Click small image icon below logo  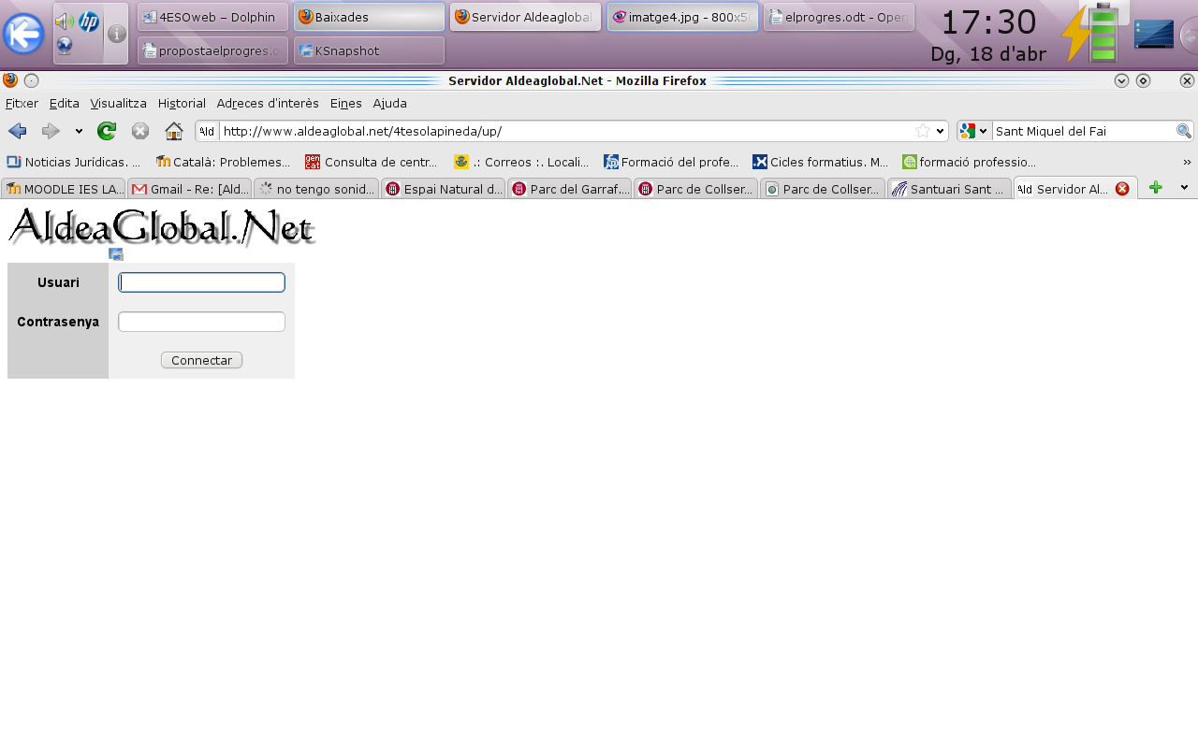click(116, 254)
